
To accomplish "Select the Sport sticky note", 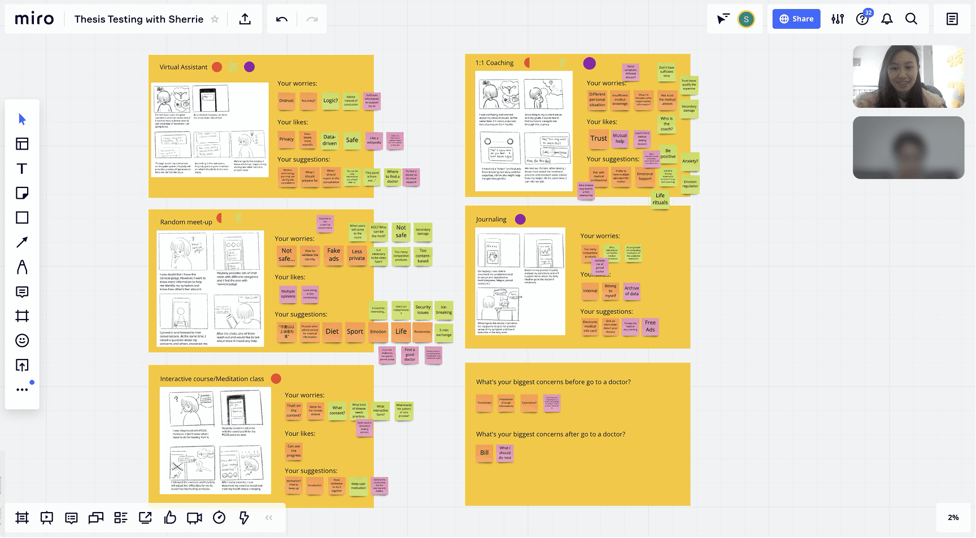I will point(355,332).
